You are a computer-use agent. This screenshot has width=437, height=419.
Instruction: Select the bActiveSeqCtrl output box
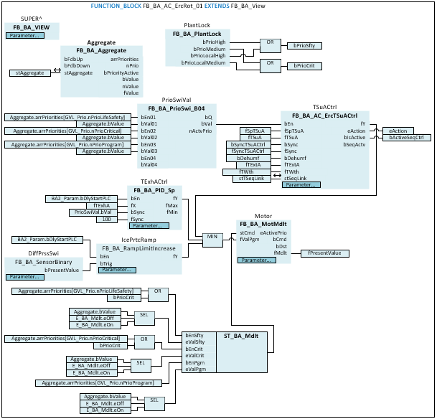(407, 138)
